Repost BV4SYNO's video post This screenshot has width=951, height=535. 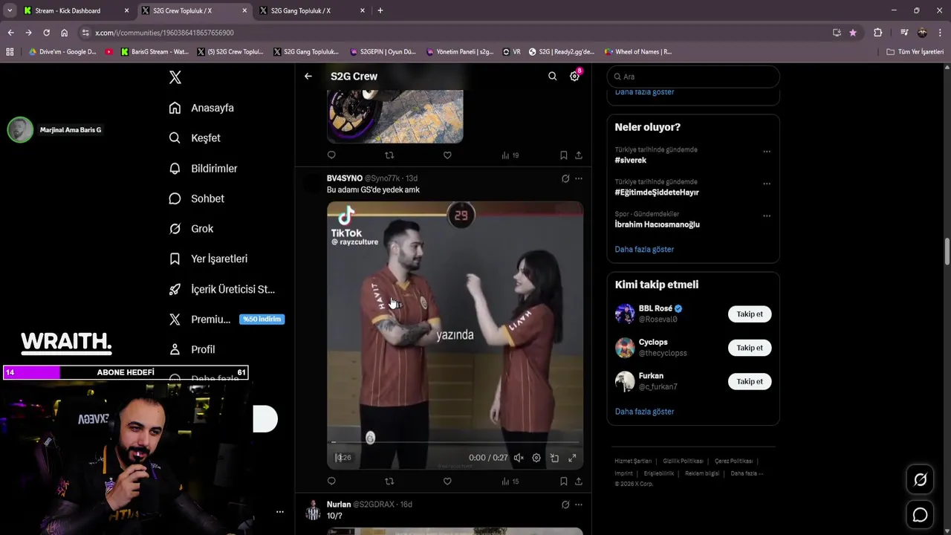[389, 481]
